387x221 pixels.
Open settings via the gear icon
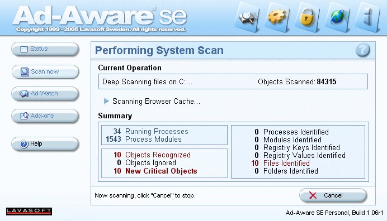[277, 18]
